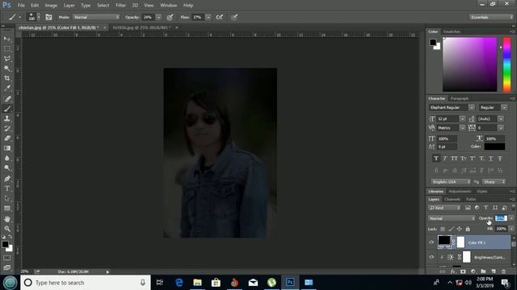This screenshot has width=517, height=290.
Task: Open the English: USA language dropdown
Action: 451,182
